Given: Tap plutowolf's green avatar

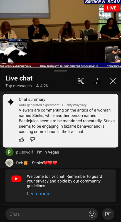Looking at the screenshot, I should tap(9, 152).
